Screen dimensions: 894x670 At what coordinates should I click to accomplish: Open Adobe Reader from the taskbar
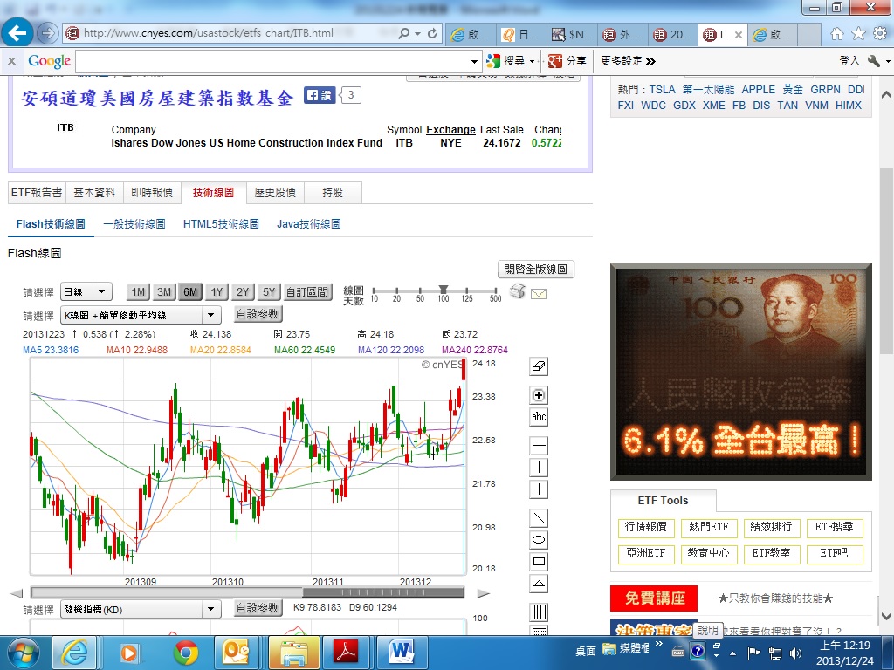click(347, 653)
